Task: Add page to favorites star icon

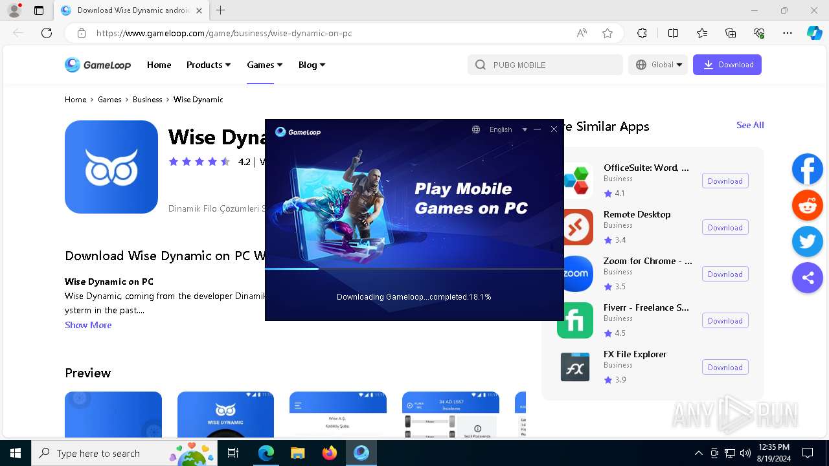Action: click(608, 33)
